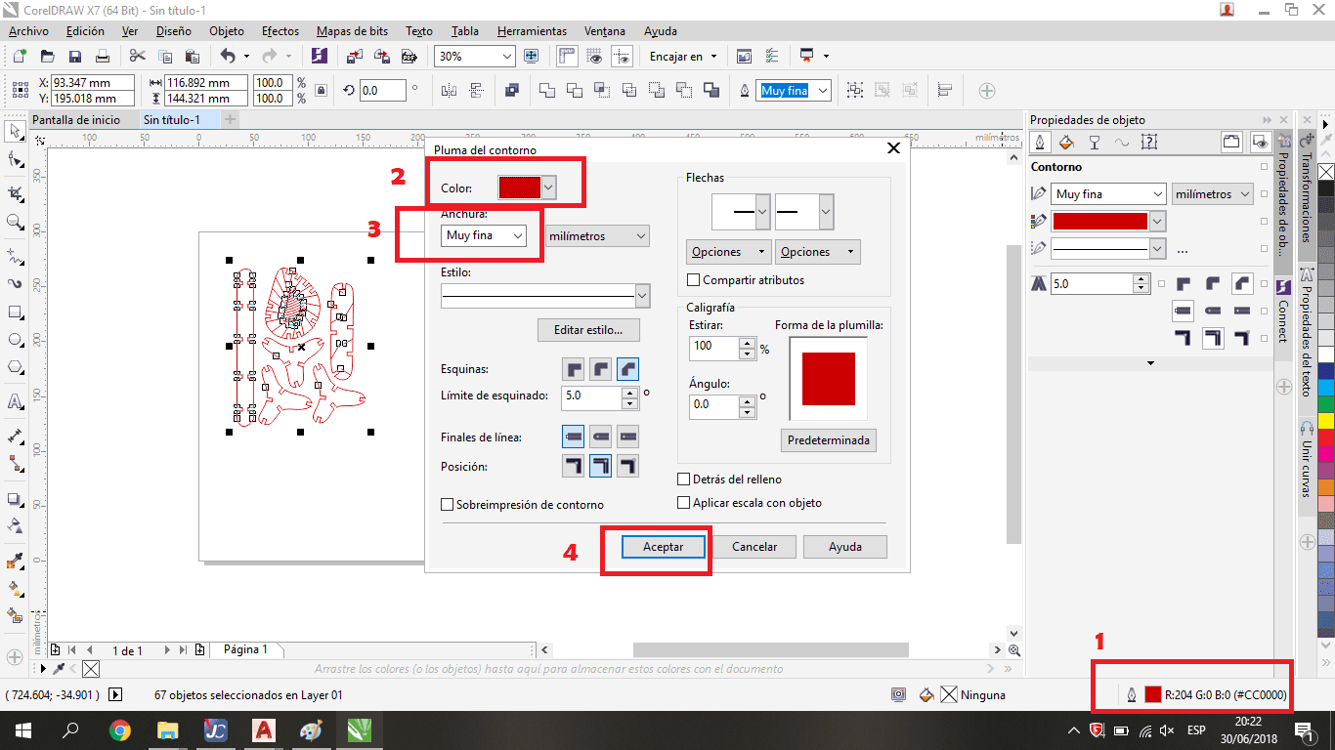Click the Cut scissors icon

tap(137, 57)
